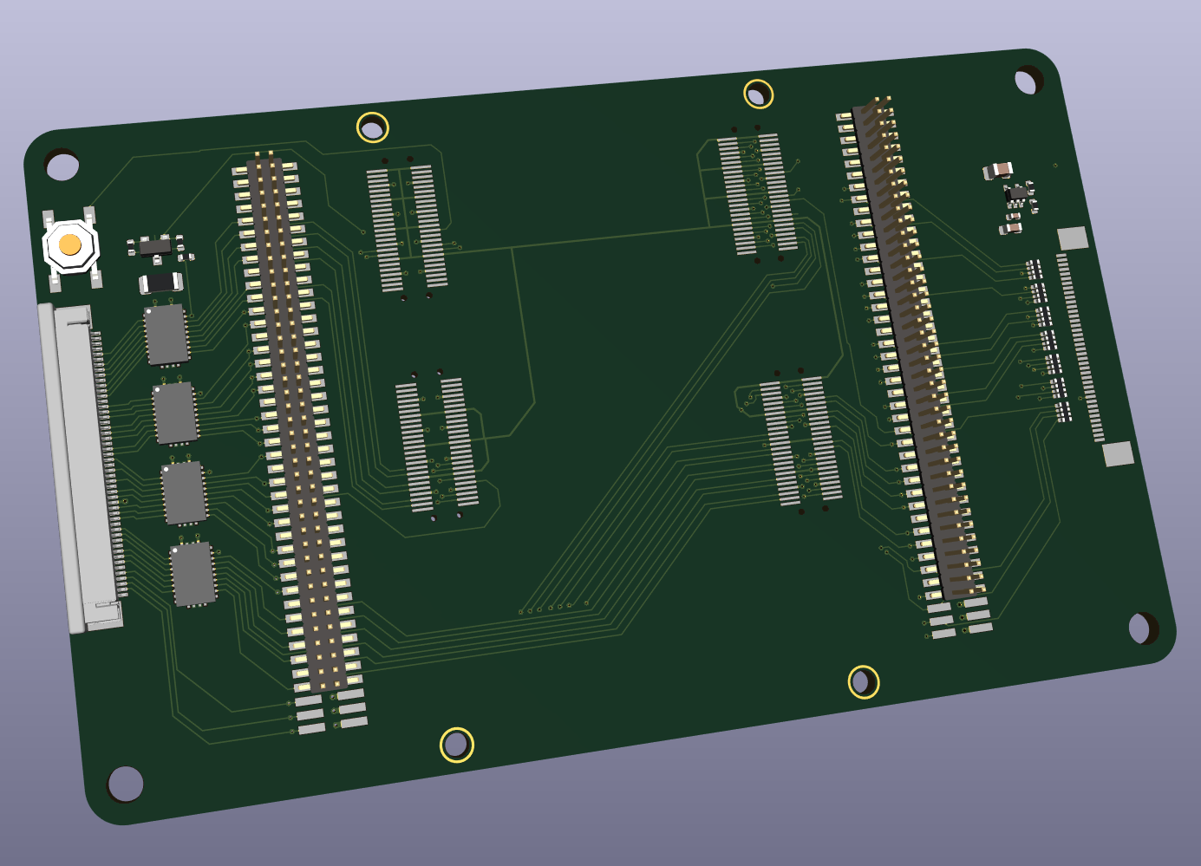
Task: Select the small black diode below the push button
Action: click(160, 283)
